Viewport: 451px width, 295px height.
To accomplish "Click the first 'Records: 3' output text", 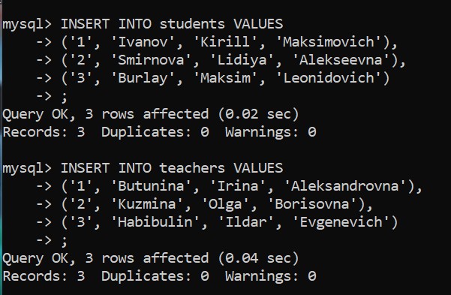I will coord(44,132).
